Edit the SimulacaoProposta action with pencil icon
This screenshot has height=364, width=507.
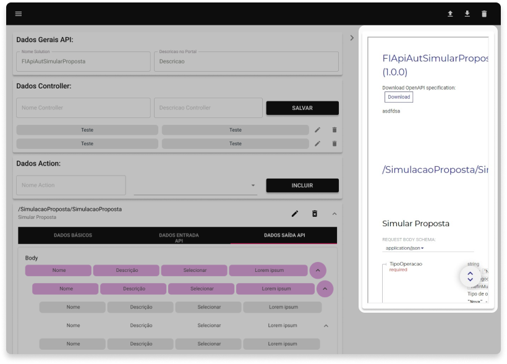tap(295, 213)
